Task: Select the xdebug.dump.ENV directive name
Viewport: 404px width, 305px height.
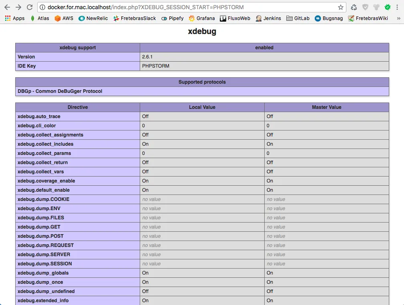Action: (x=39, y=209)
